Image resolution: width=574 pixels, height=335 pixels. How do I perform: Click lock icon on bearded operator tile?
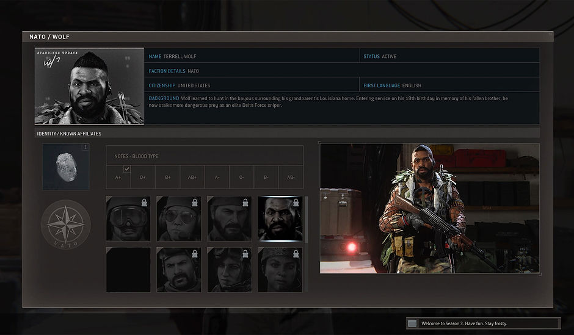(245, 202)
